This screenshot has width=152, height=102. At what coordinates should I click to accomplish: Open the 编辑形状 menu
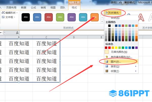(10, 13)
